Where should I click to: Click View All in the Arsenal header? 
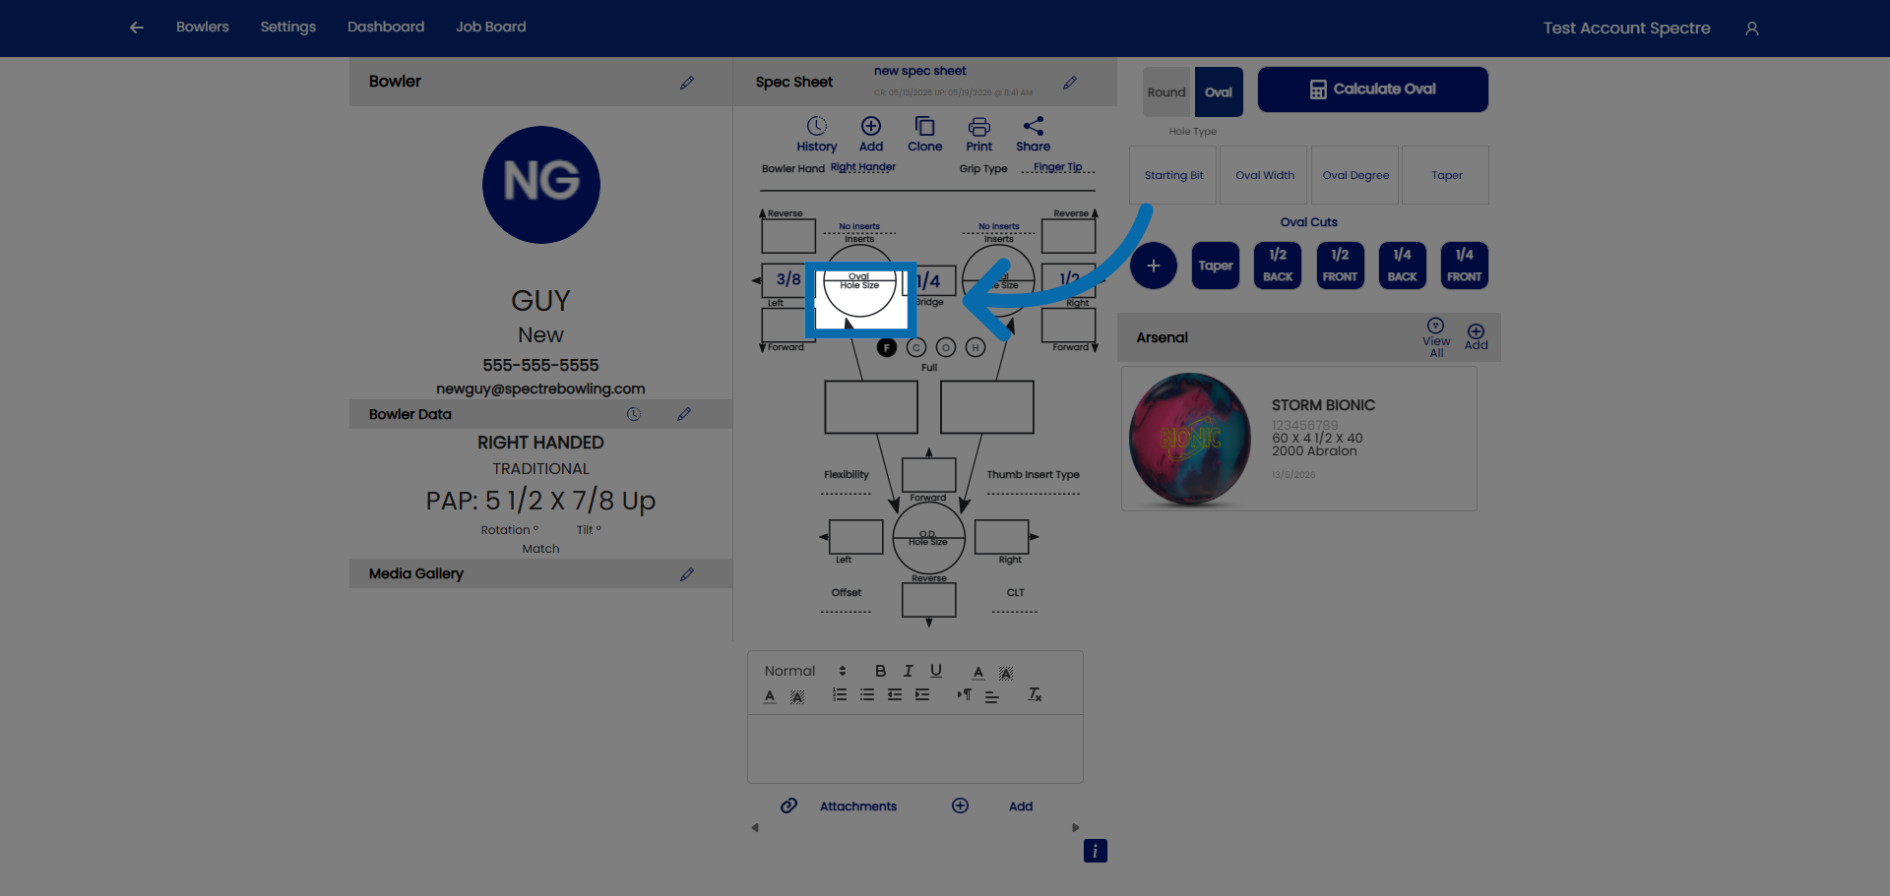[1436, 338]
